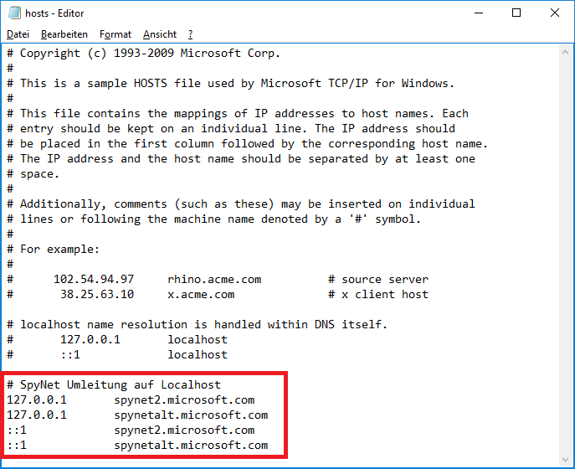Place cursor in SpyNet Umleitung comment line
575x469 pixels.
coord(114,384)
